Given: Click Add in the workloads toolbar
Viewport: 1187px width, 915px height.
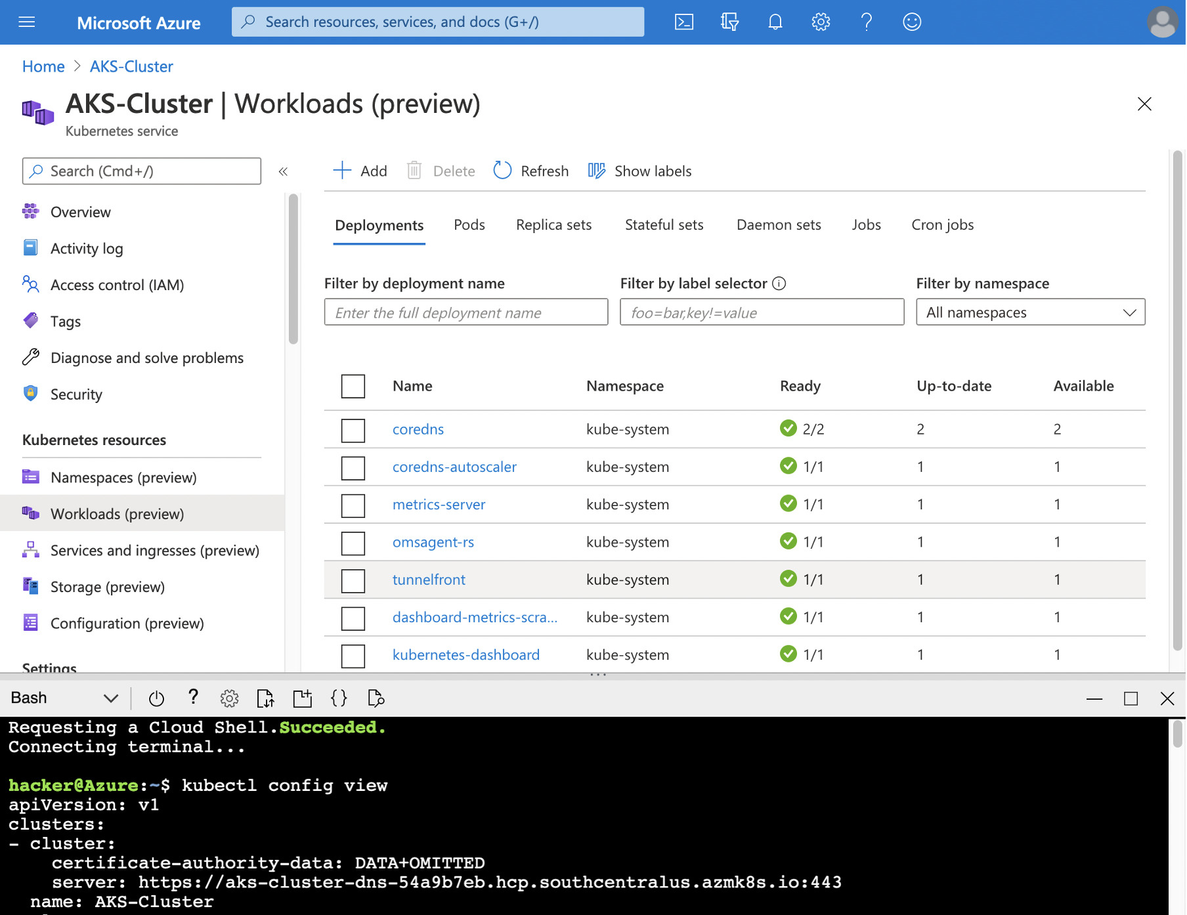Looking at the screenshot, I should tap(360, 171).
